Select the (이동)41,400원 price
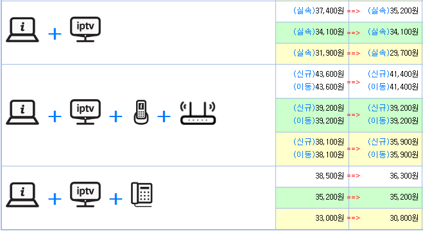 click(x=393, y=87)
